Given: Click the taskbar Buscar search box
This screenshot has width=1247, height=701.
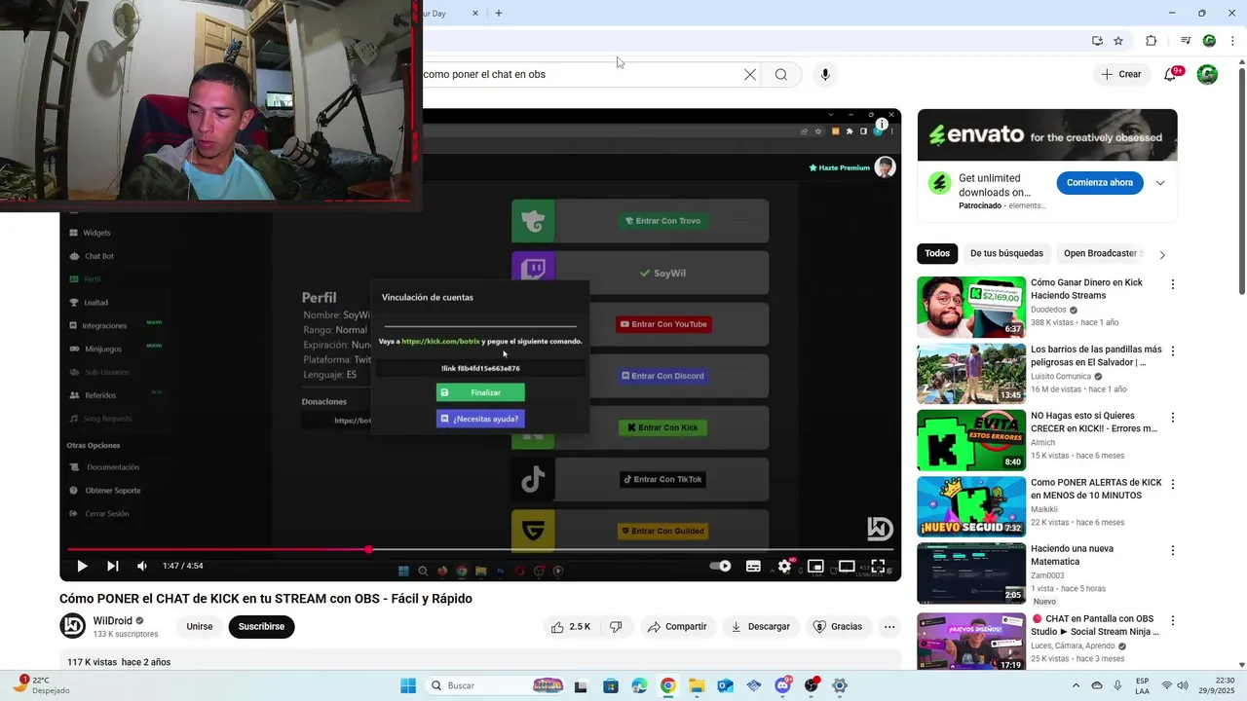Looking at the screenshot, I should pos(497,685).
